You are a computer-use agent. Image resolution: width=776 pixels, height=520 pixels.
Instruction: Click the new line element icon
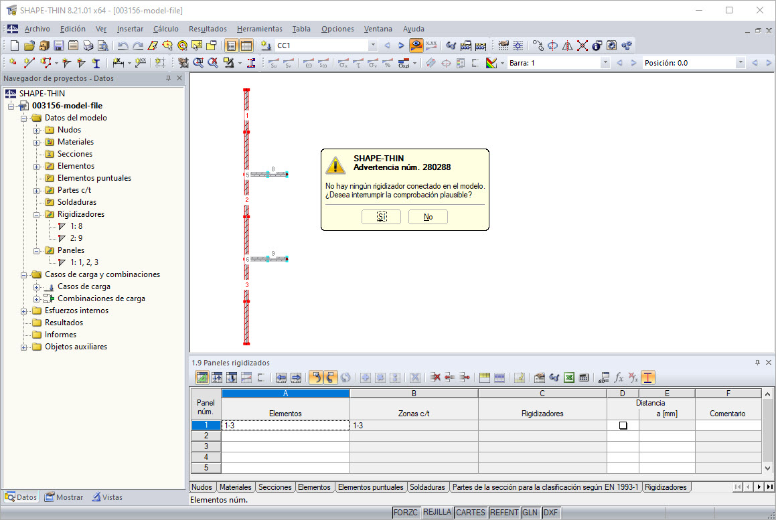29,63
